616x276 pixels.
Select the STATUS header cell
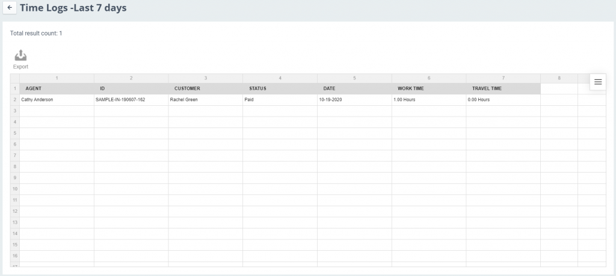click(280, 89)
